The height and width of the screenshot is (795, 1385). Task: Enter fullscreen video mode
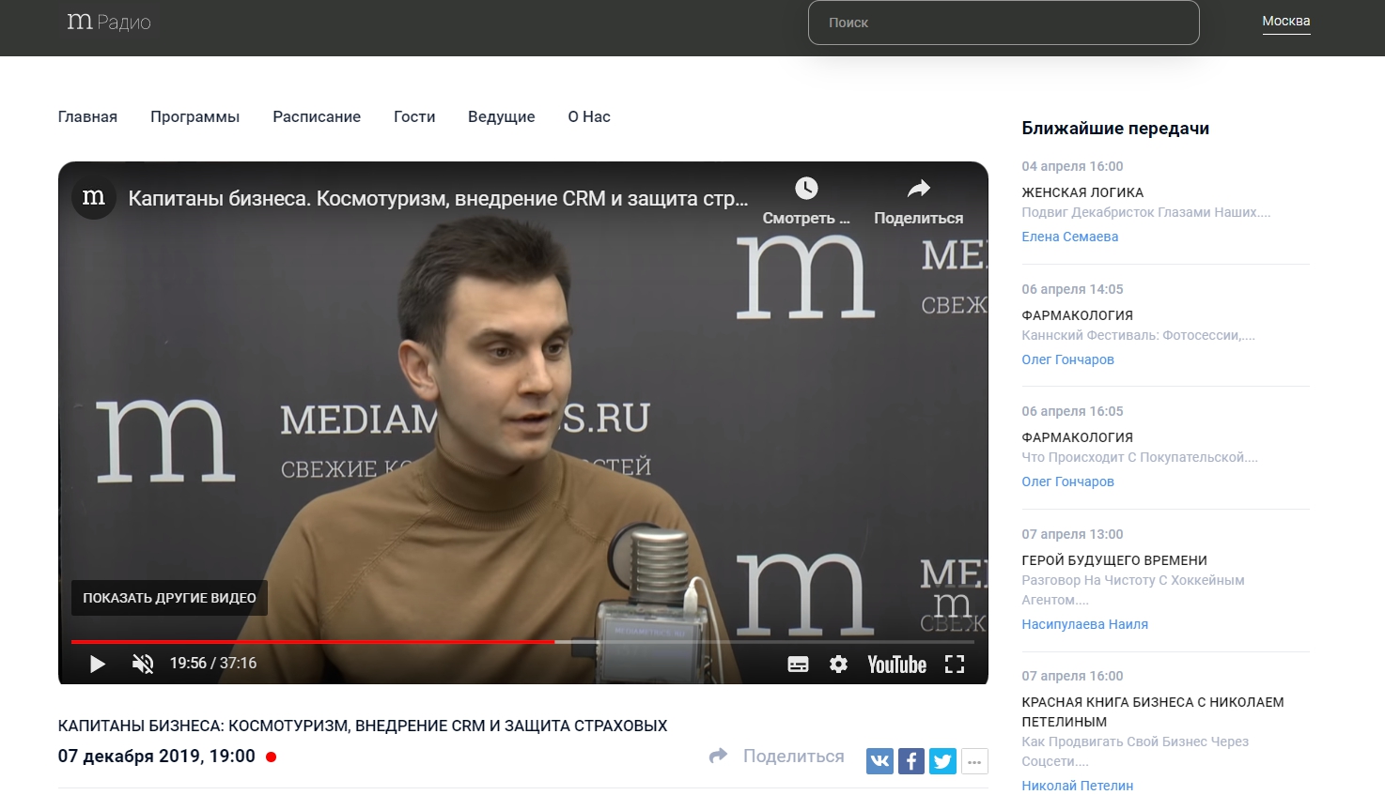coord(955,665)
